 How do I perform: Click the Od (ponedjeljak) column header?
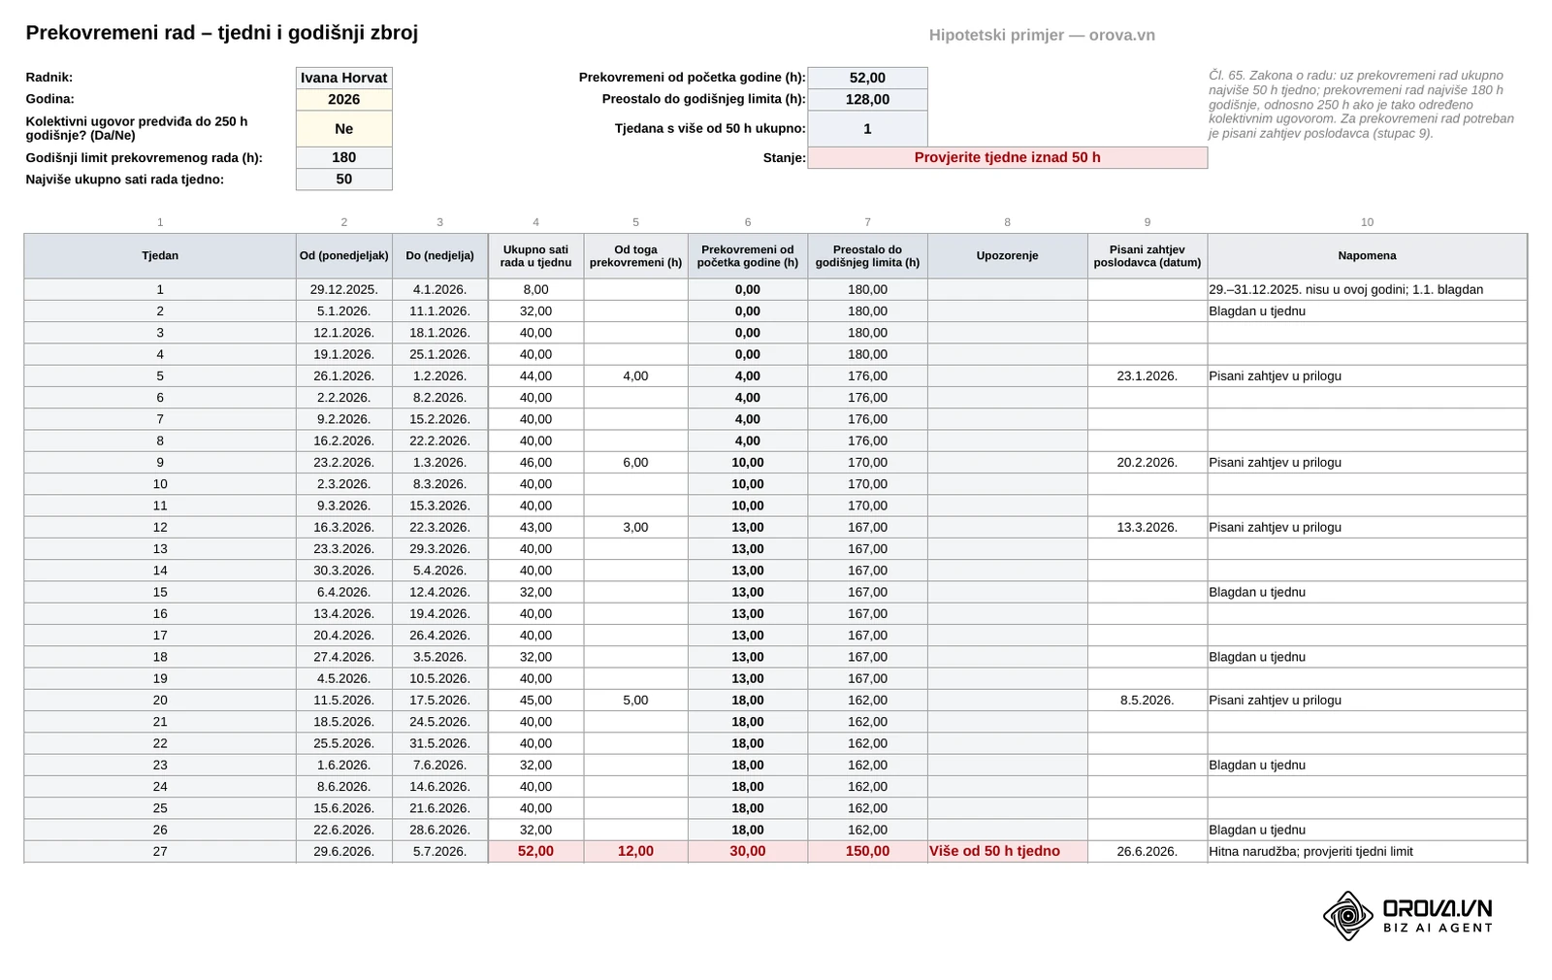coord(343,256)
